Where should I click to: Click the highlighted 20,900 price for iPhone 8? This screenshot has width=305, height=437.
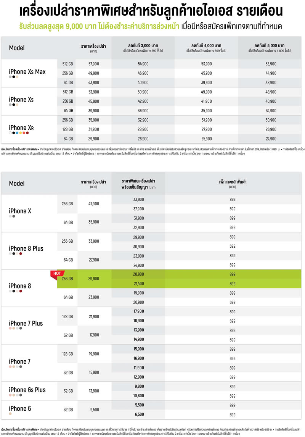click(x=138, y=274)
